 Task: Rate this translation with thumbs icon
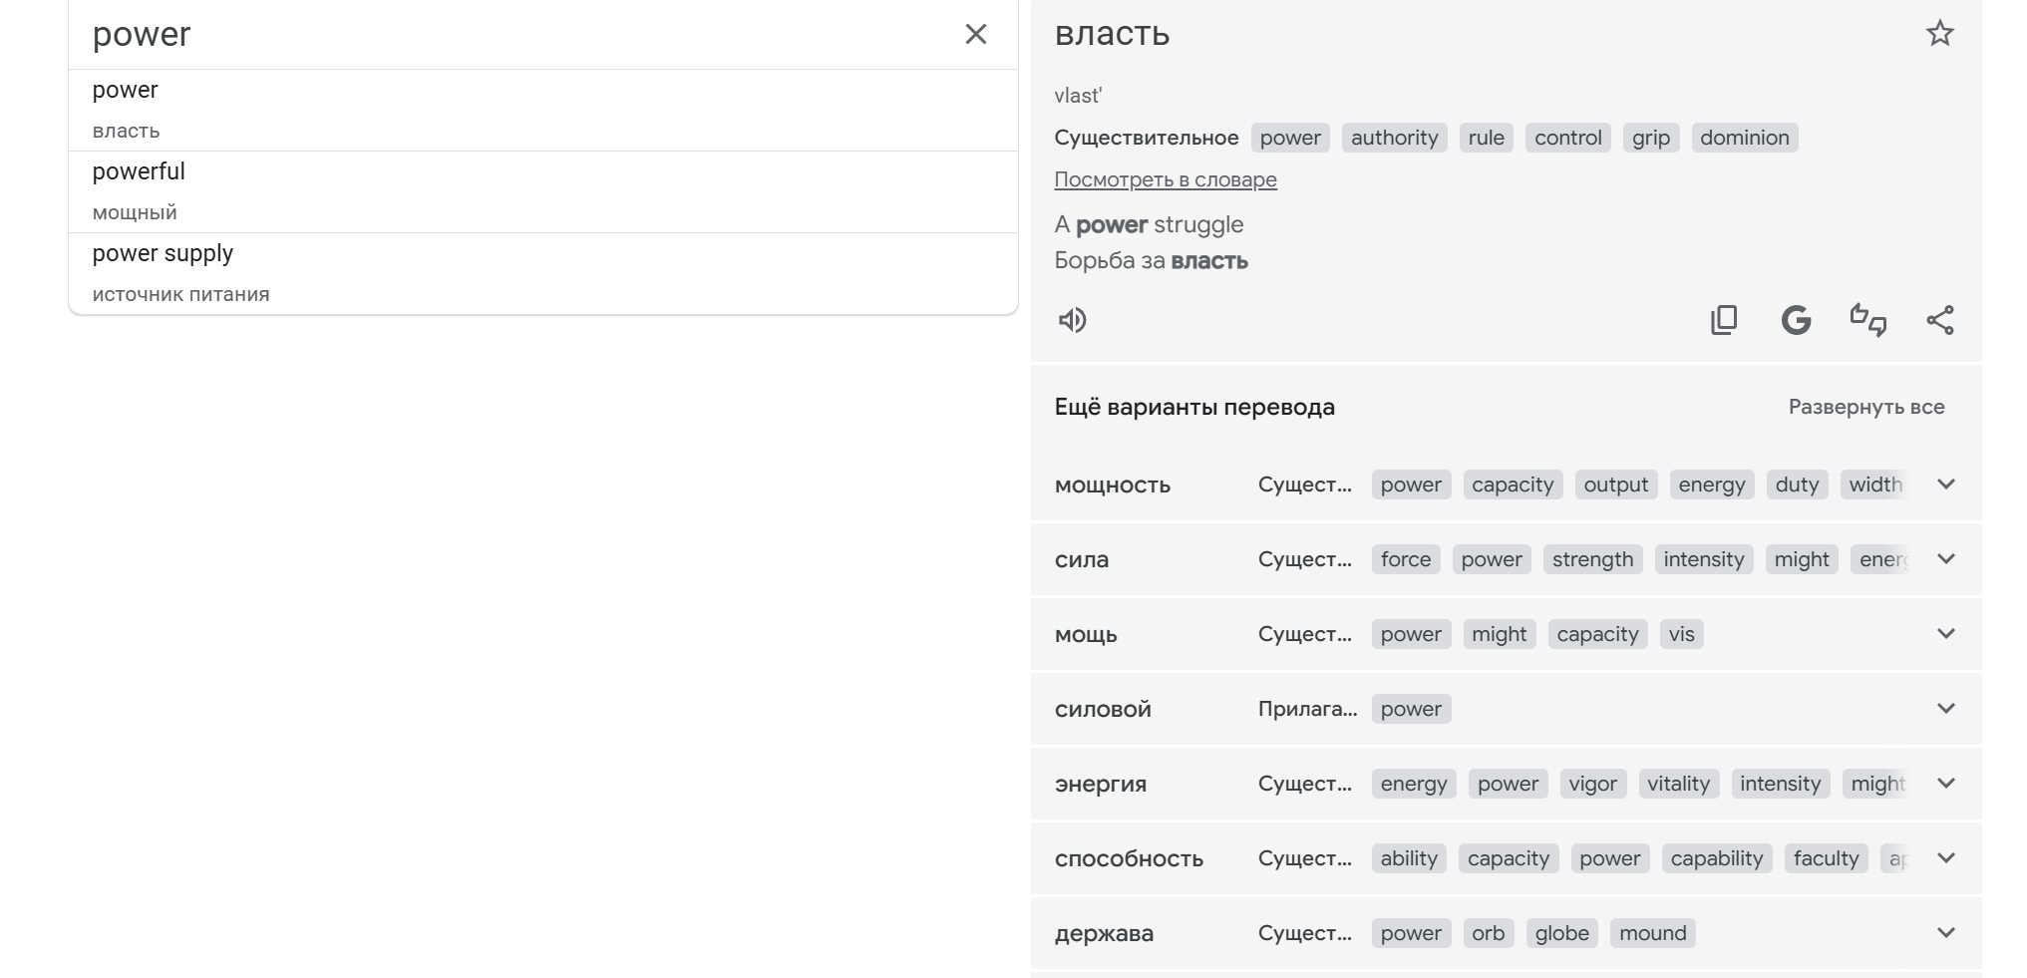(x=1867, y=320)
